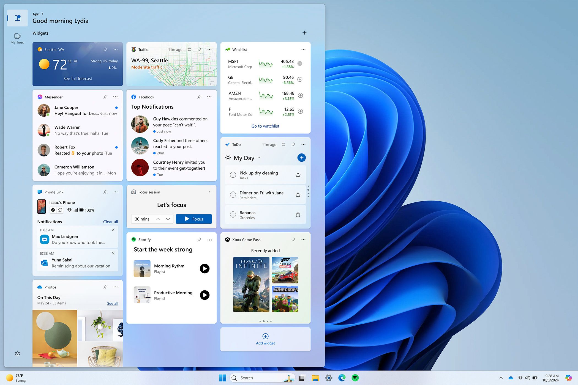Select the ToDo widget pin icon
Screen dimensions: 578x385
(293, 144)
